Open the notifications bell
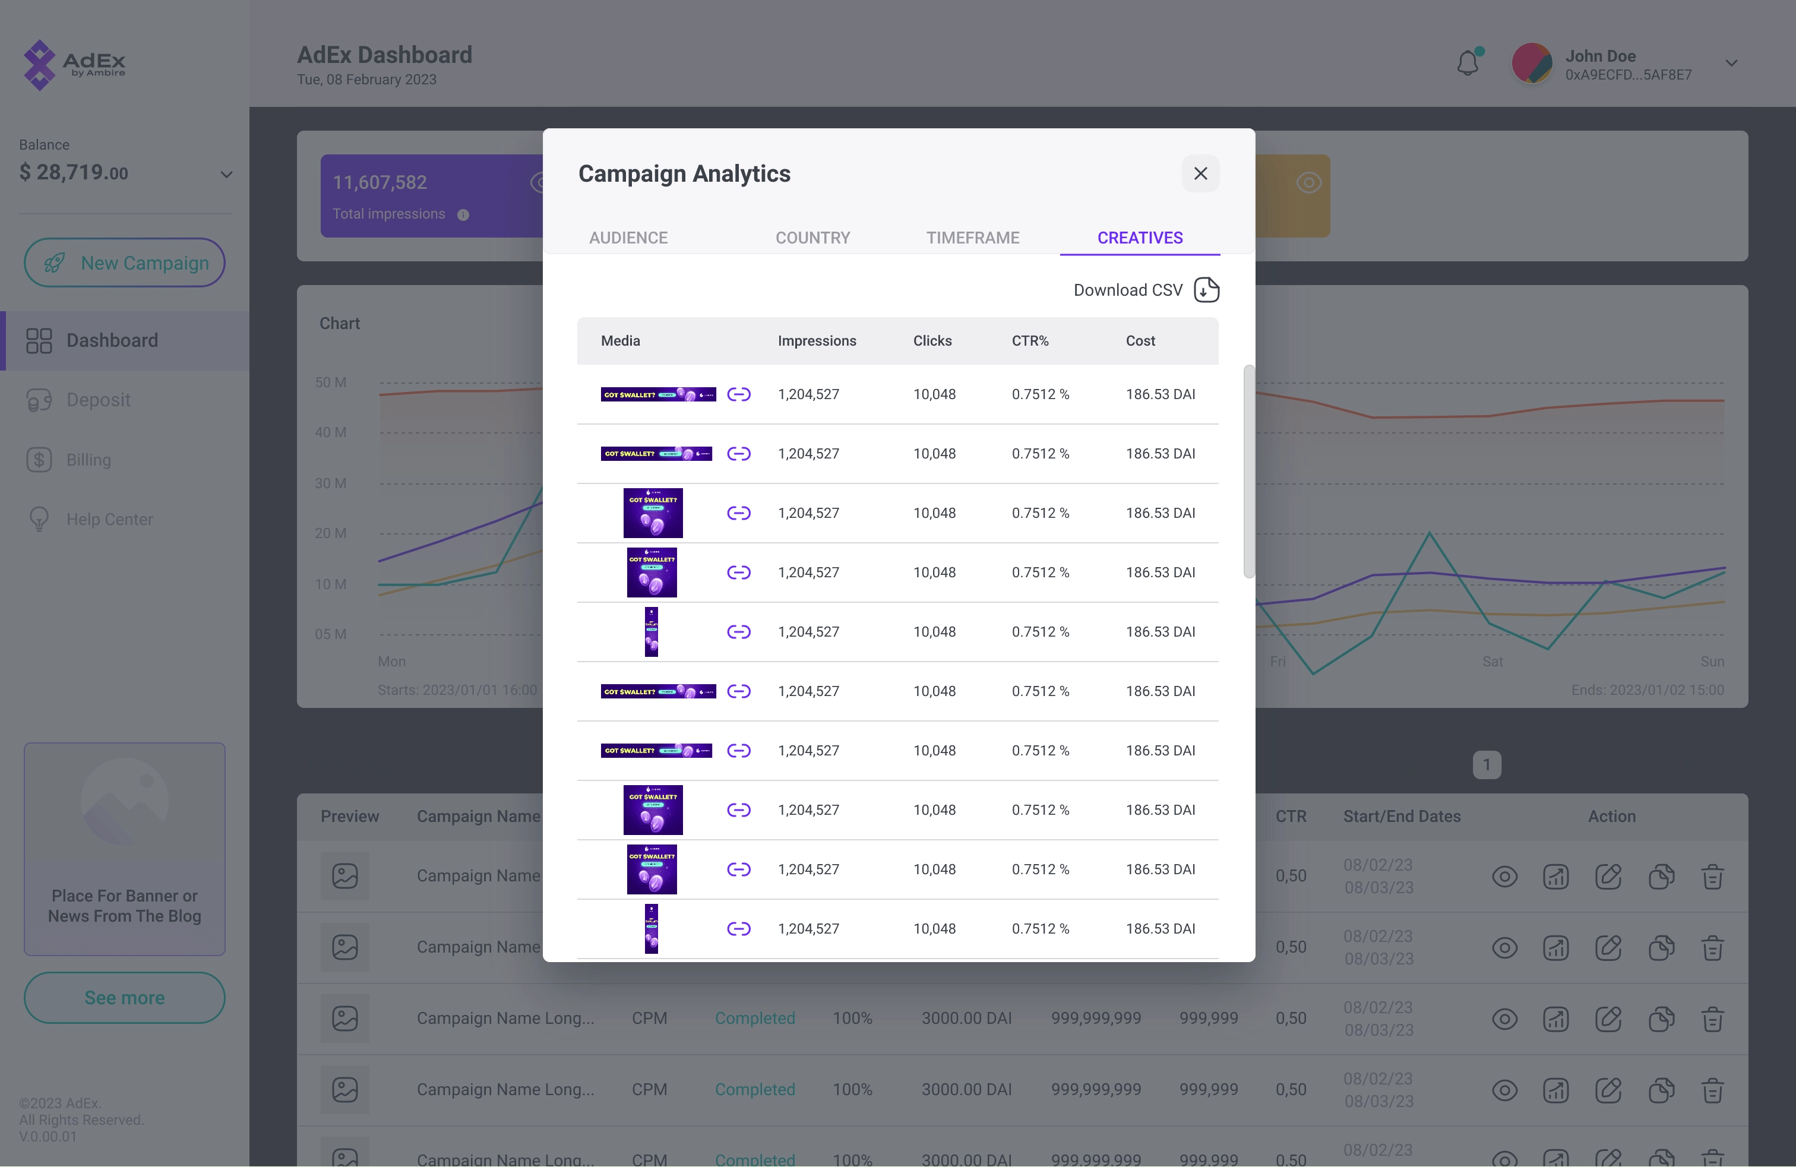Viewport: 1796px width, 1167px height. [x=1469, y=62]
